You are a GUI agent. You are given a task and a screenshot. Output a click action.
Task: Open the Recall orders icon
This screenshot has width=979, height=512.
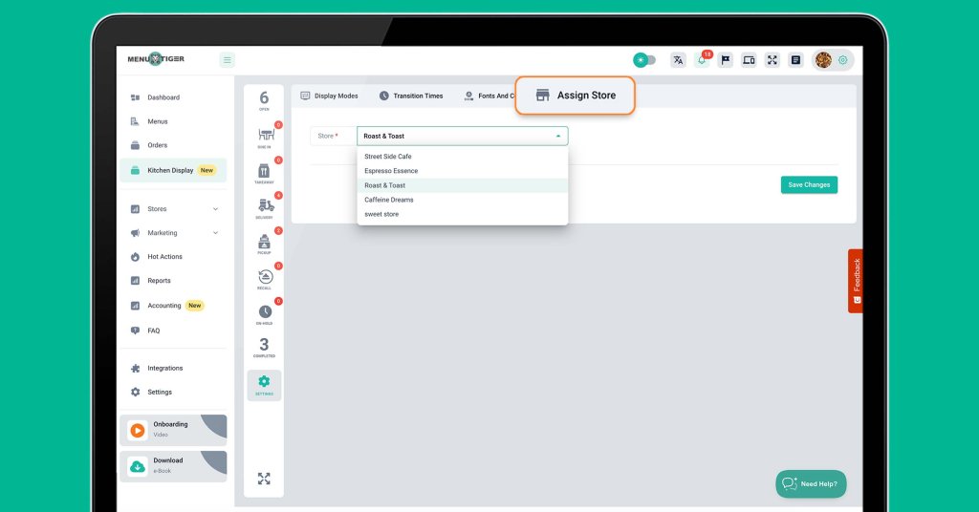(265, 277)
